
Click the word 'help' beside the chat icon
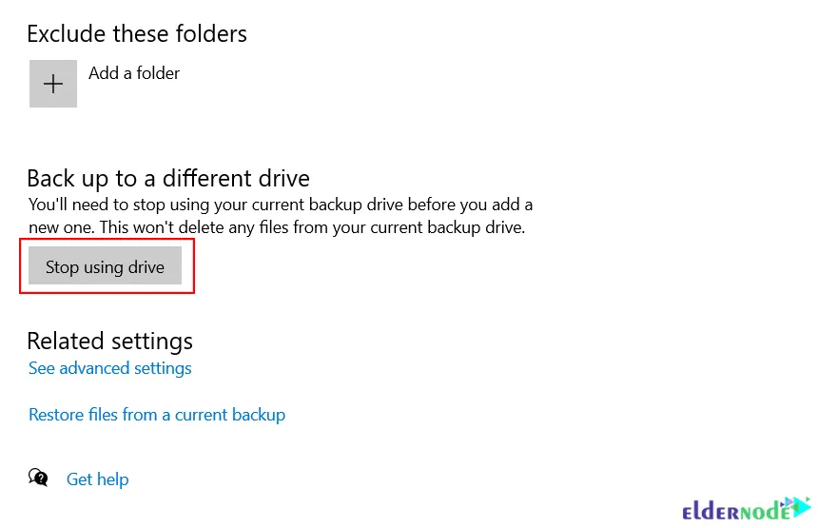112,479
